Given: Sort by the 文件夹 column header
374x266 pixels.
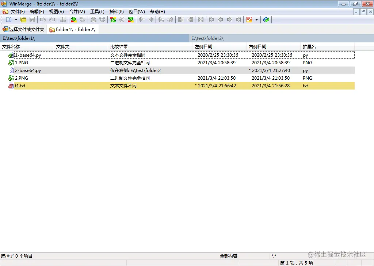Looking at the screenshot, I should [81, 47].
